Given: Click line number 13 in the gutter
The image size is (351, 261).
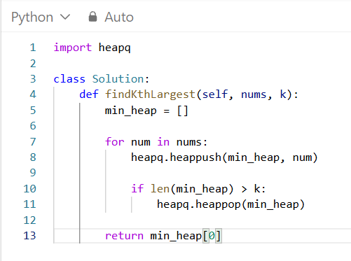Looking at the screenshot, I should coord(29,236).
